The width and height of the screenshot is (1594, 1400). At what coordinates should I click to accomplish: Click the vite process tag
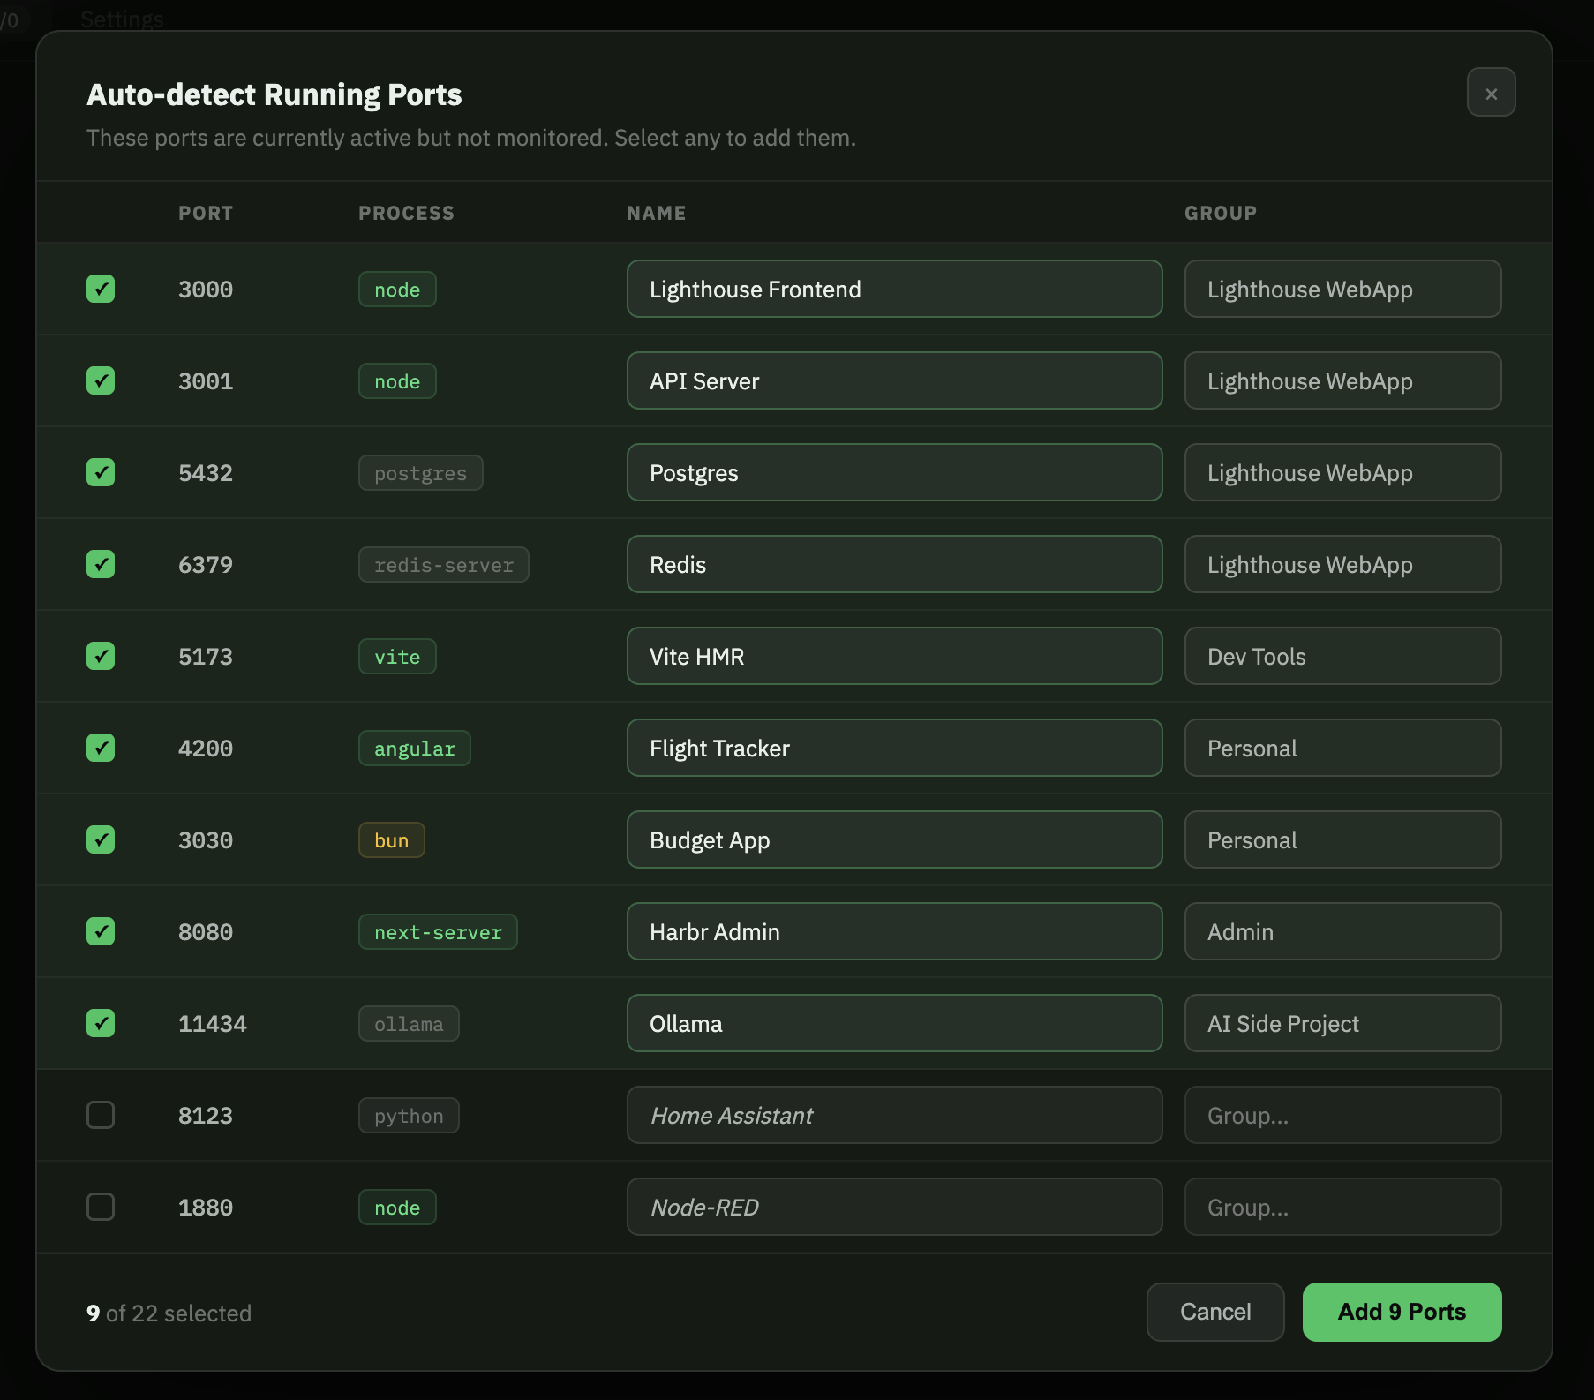pyautogui.click(x=397, y=656)
